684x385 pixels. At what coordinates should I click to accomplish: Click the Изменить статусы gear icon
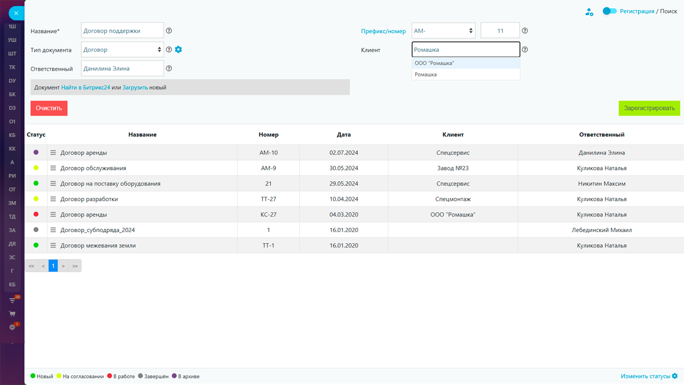(675, 376)
